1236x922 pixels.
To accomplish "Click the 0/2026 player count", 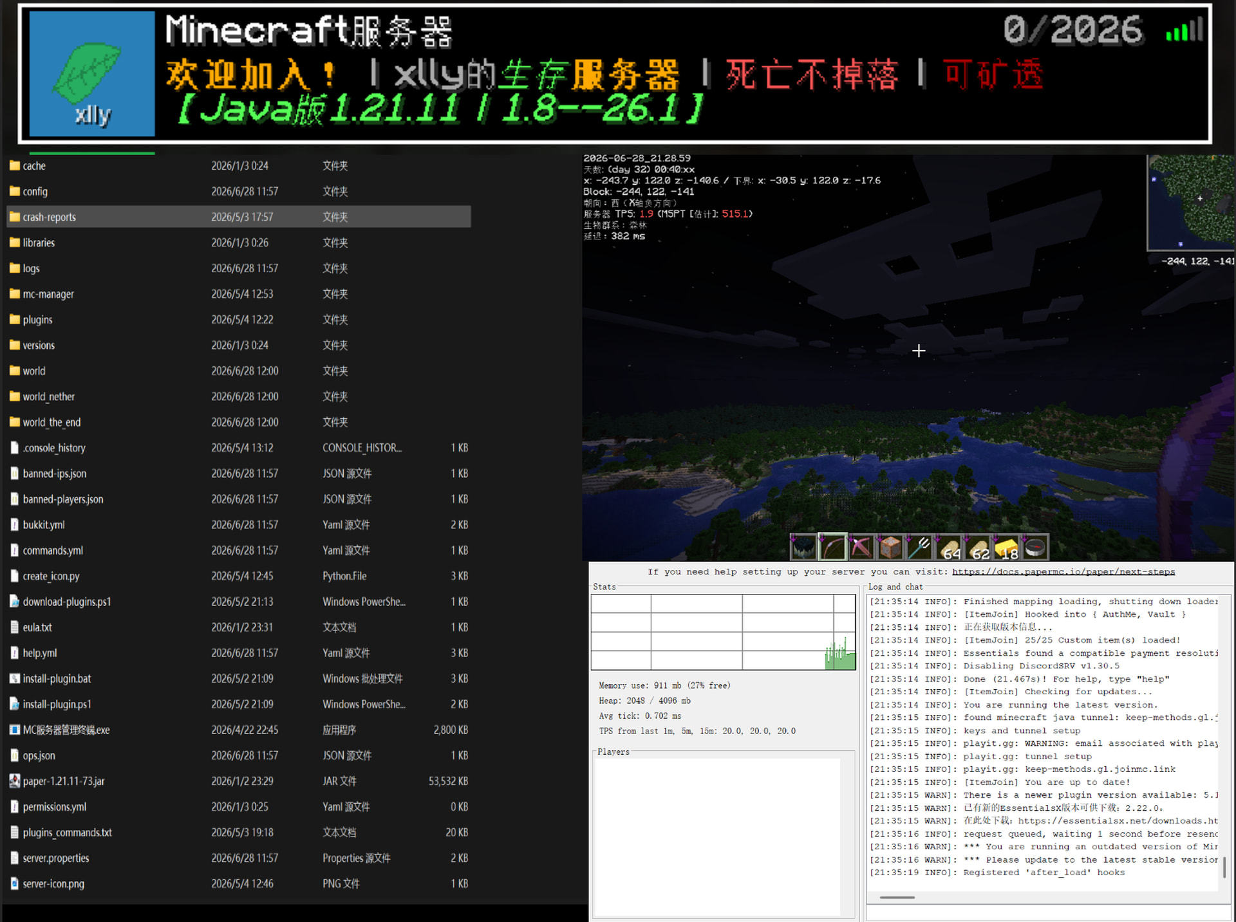I will coord(1073,30).
